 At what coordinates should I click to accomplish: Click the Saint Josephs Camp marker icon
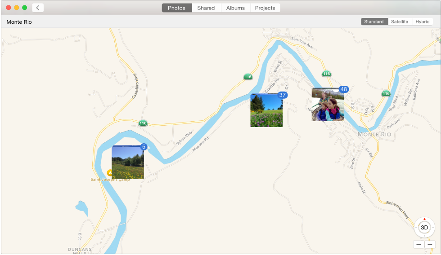[x=109, y=172]
